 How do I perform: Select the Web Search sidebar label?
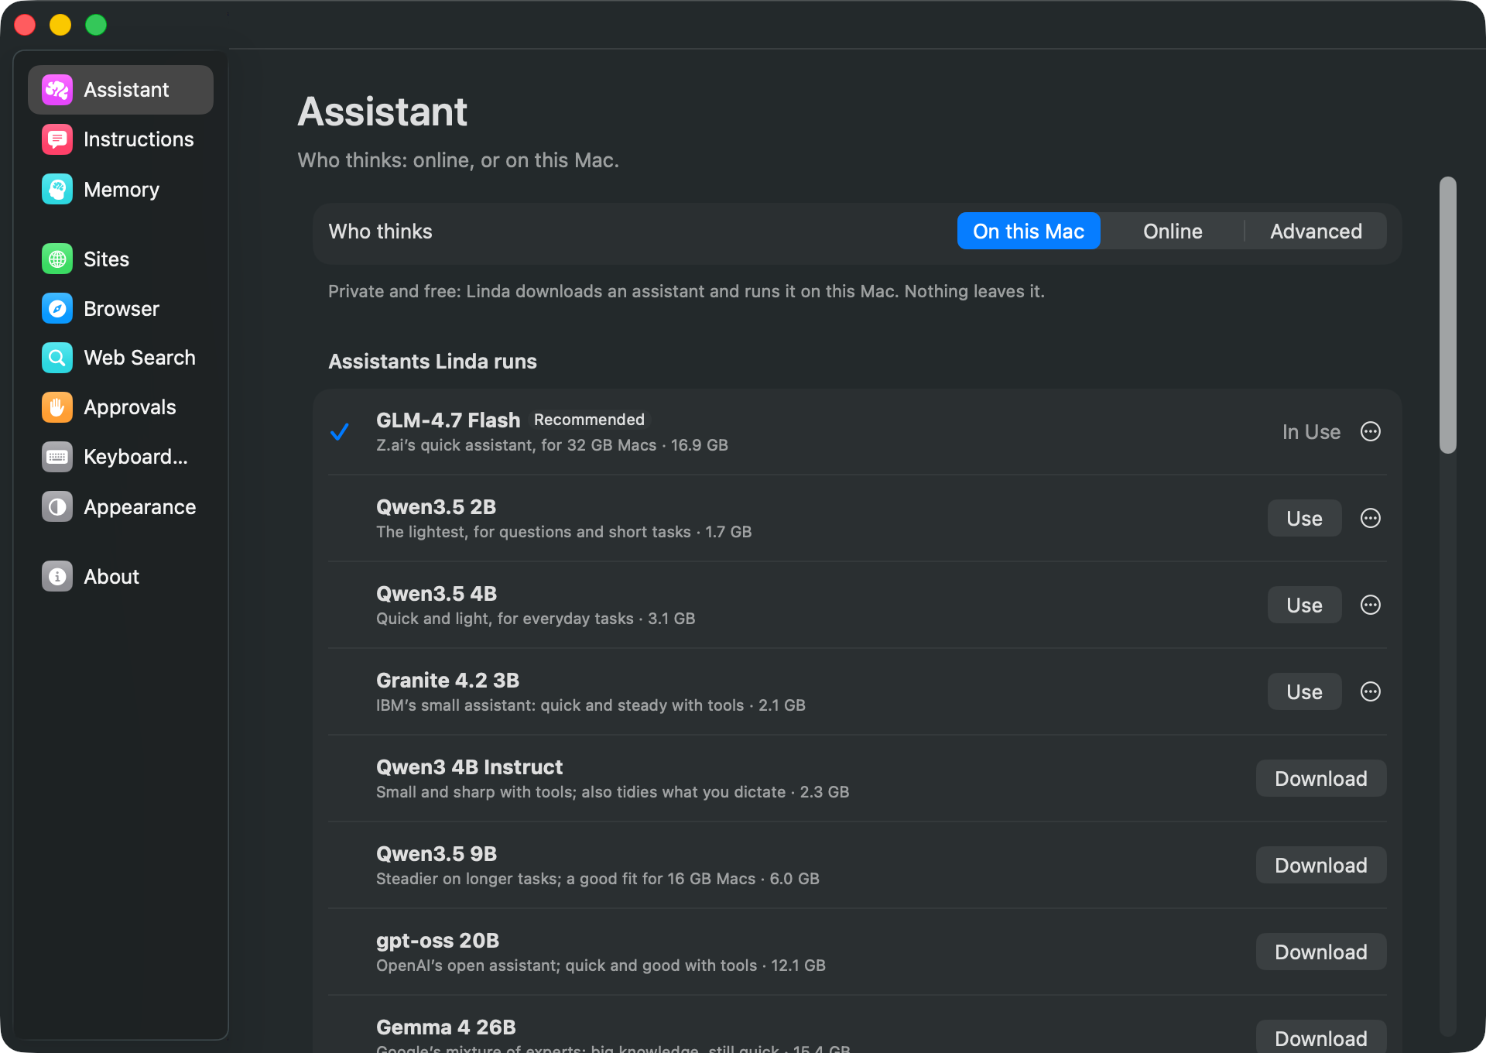coord(139,358)
